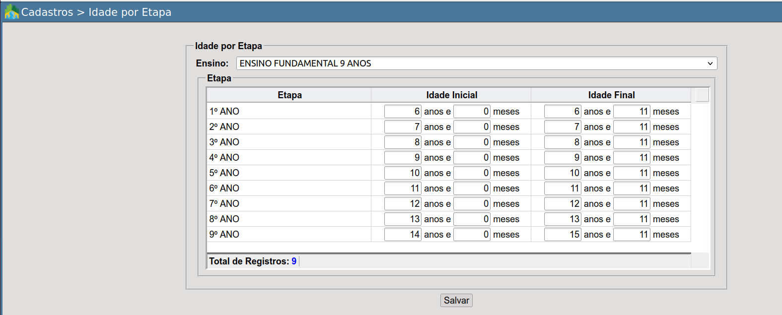Select 2º ANO initial months field

472,127
